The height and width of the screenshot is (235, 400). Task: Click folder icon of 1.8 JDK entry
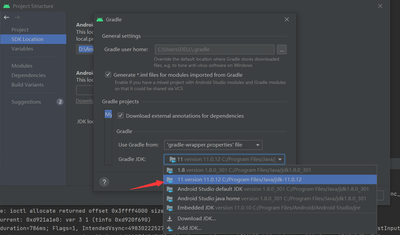[x=170, y=170]
